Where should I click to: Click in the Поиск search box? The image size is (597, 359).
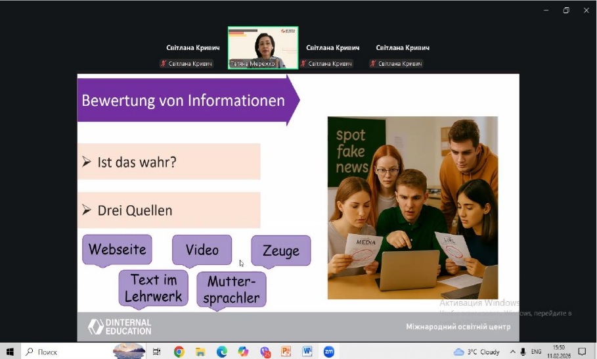pyautogui.click(x=66, y=352)
